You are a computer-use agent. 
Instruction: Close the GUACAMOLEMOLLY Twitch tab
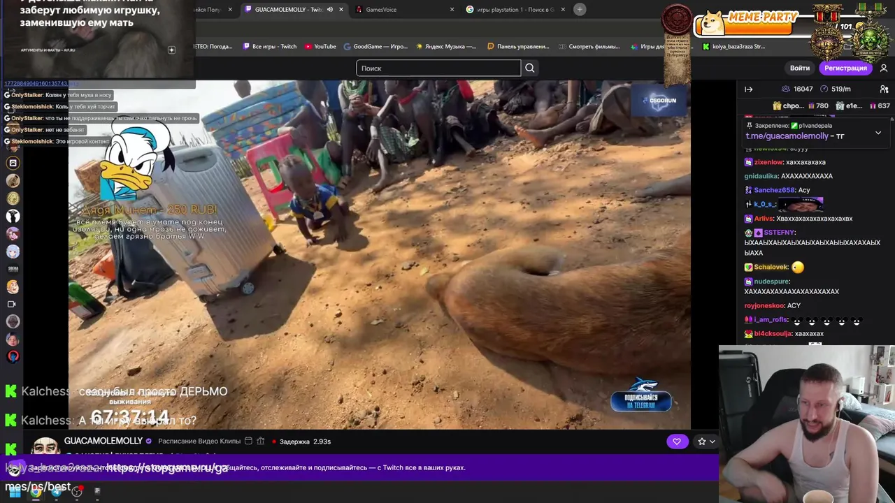coord(341,9)
